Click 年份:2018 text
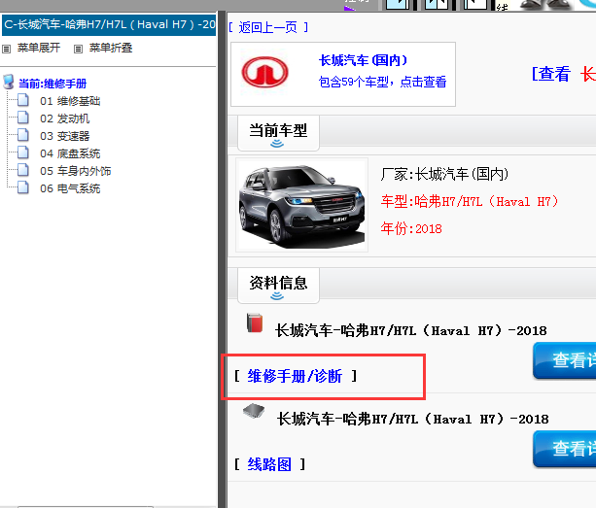The width and height of the screenshot is (596, 508). (x=411, y=228)
